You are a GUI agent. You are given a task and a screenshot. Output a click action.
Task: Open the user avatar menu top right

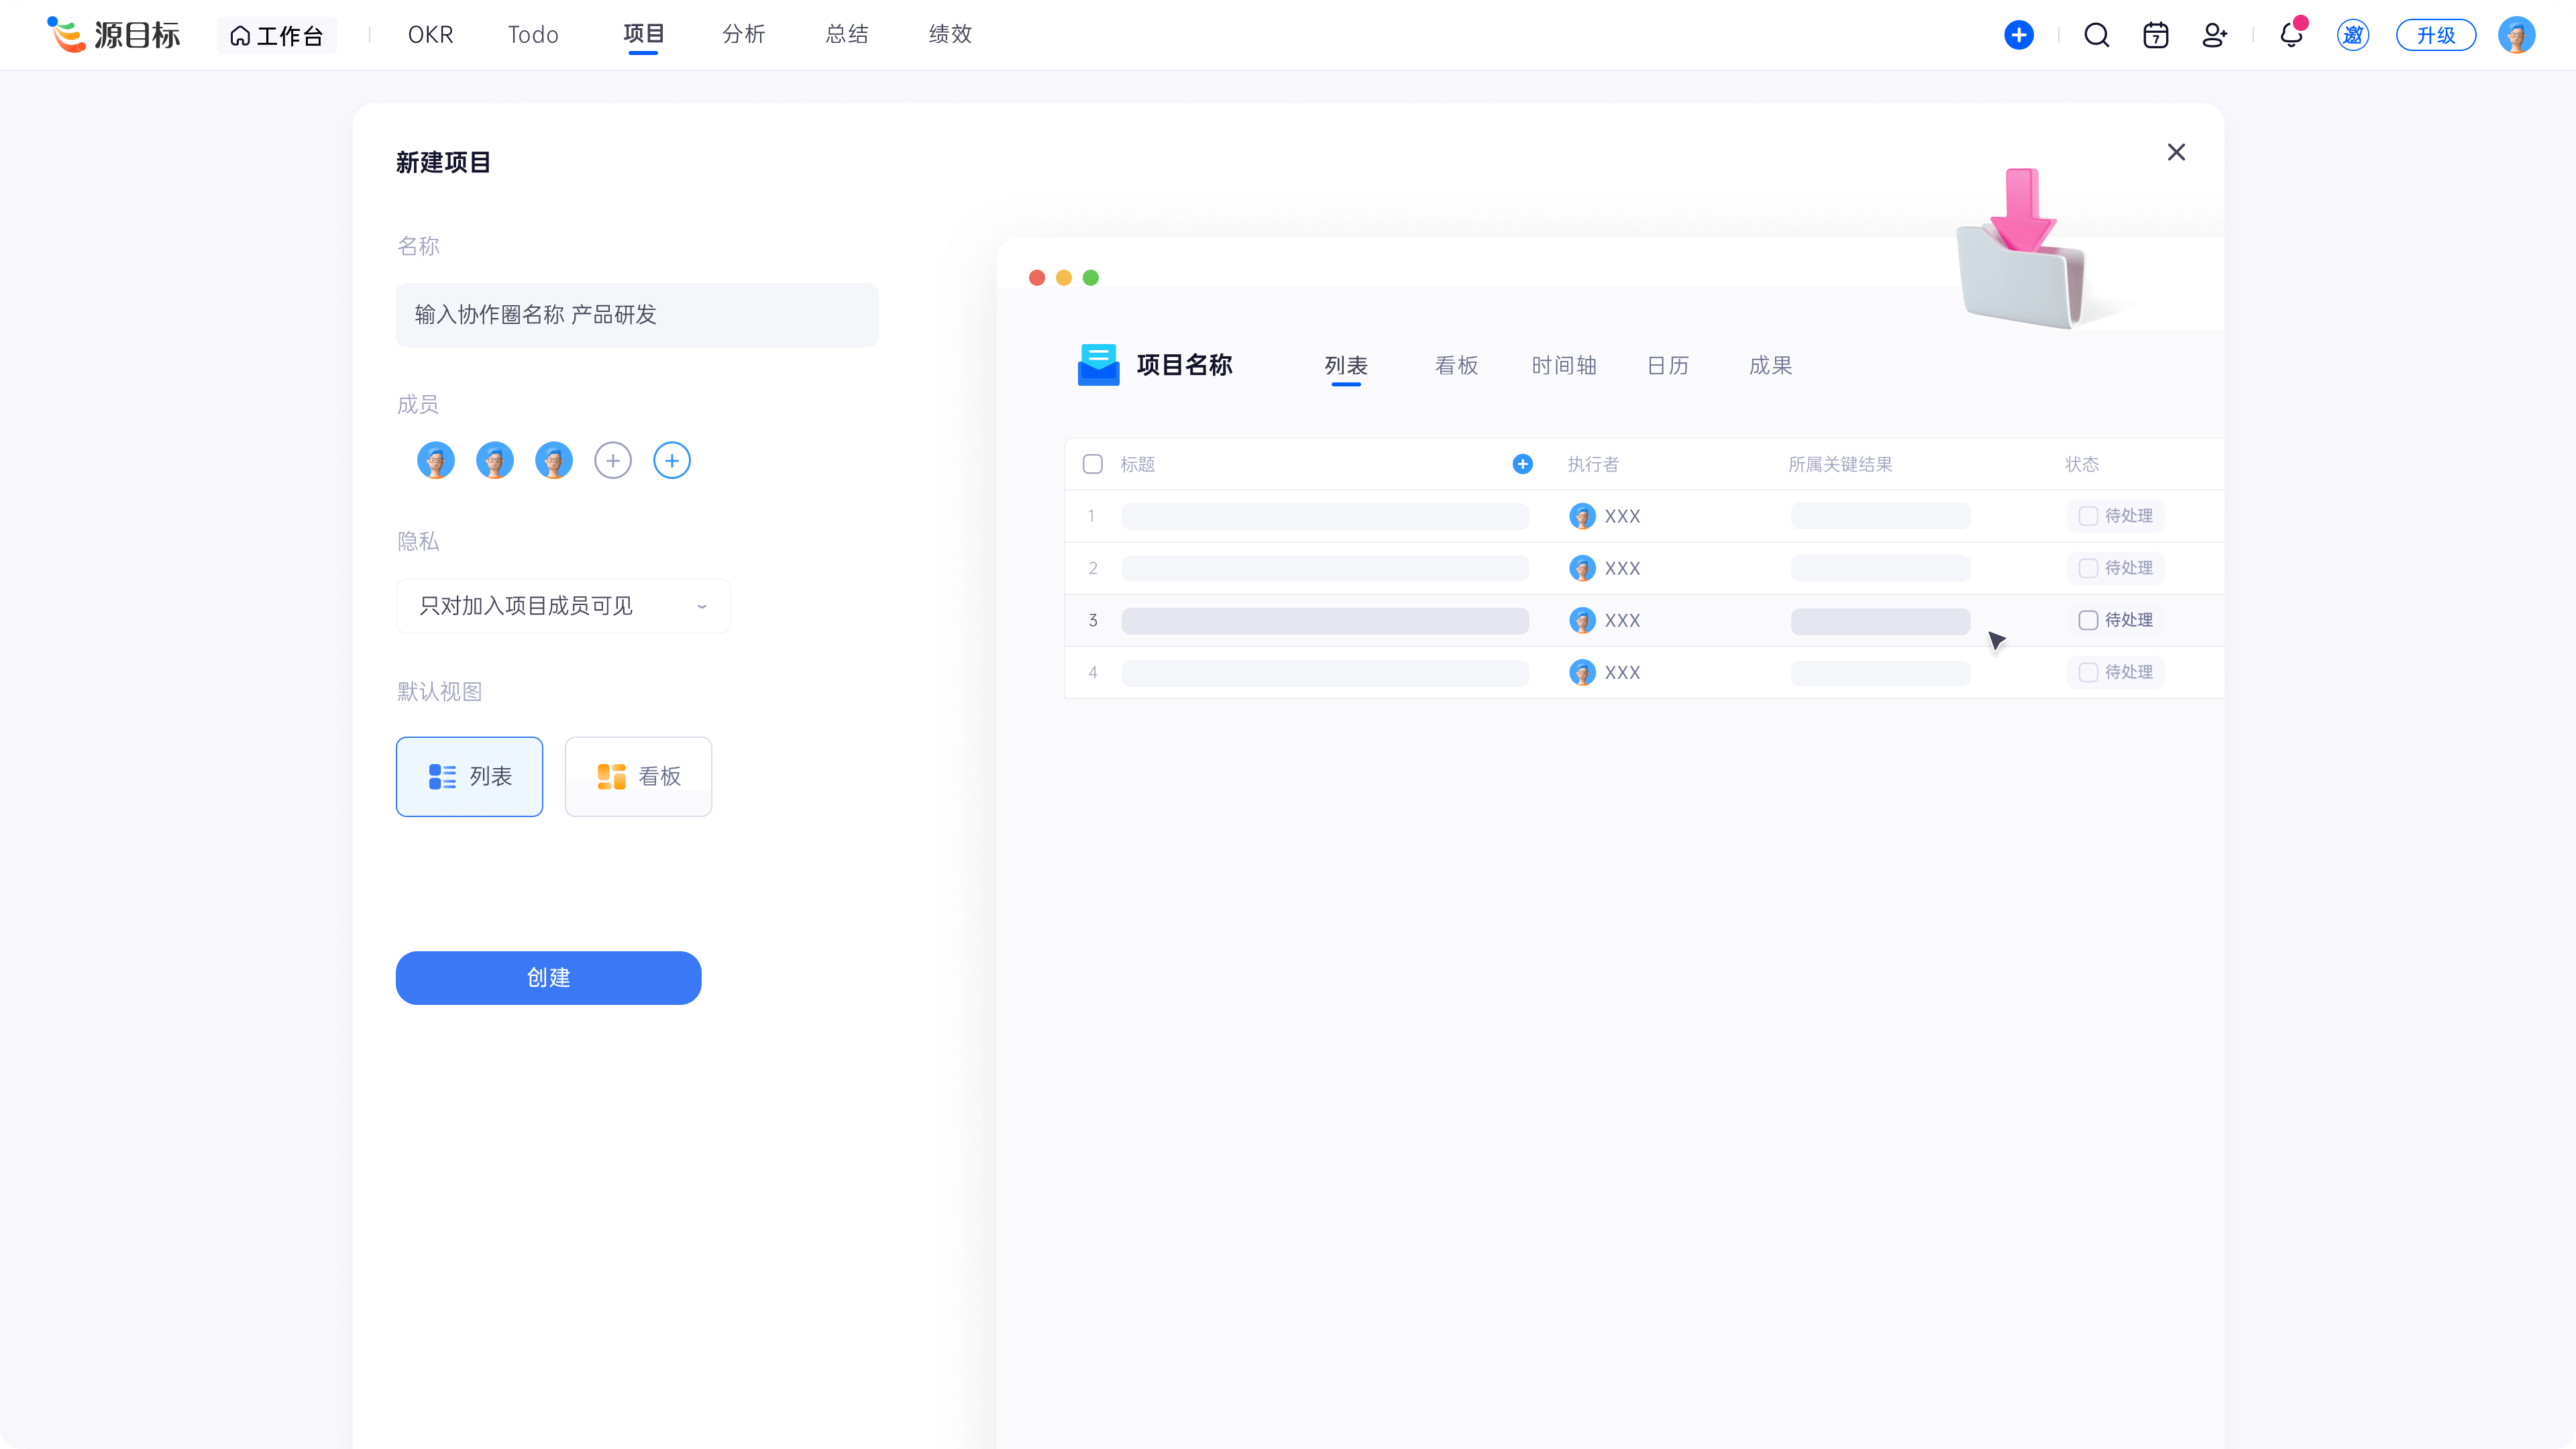tap(2516, 35)
